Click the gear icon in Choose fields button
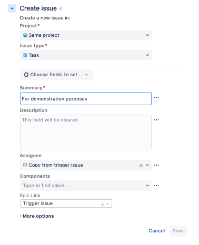Image resolution: width=199 pixels, height=245 pixels. click(26, 75)
